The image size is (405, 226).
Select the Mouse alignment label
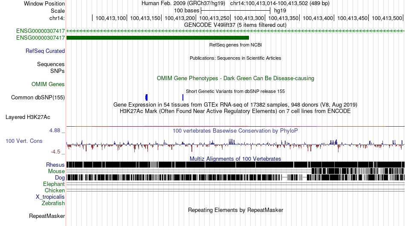pos(56,171)
